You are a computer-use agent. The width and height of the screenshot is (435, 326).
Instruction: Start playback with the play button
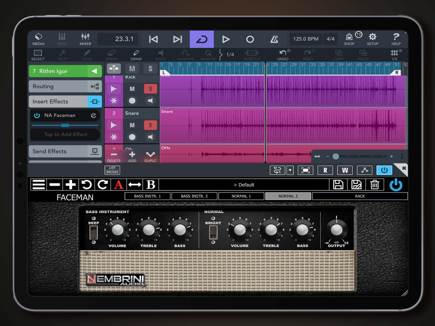(x=226, y=39)
